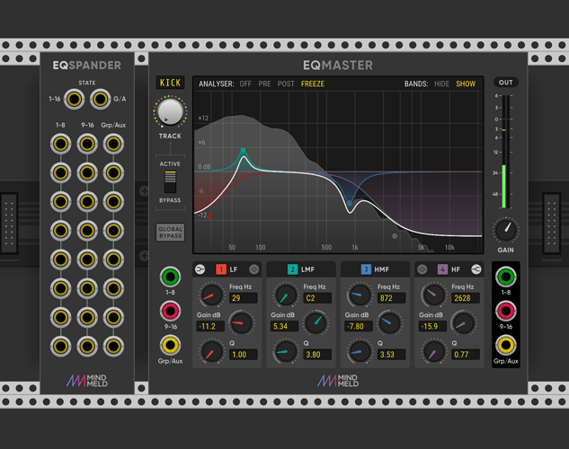Click the TRACK selector knob
The width and height of the screenshot is (569, 449).
coord(170,111)
